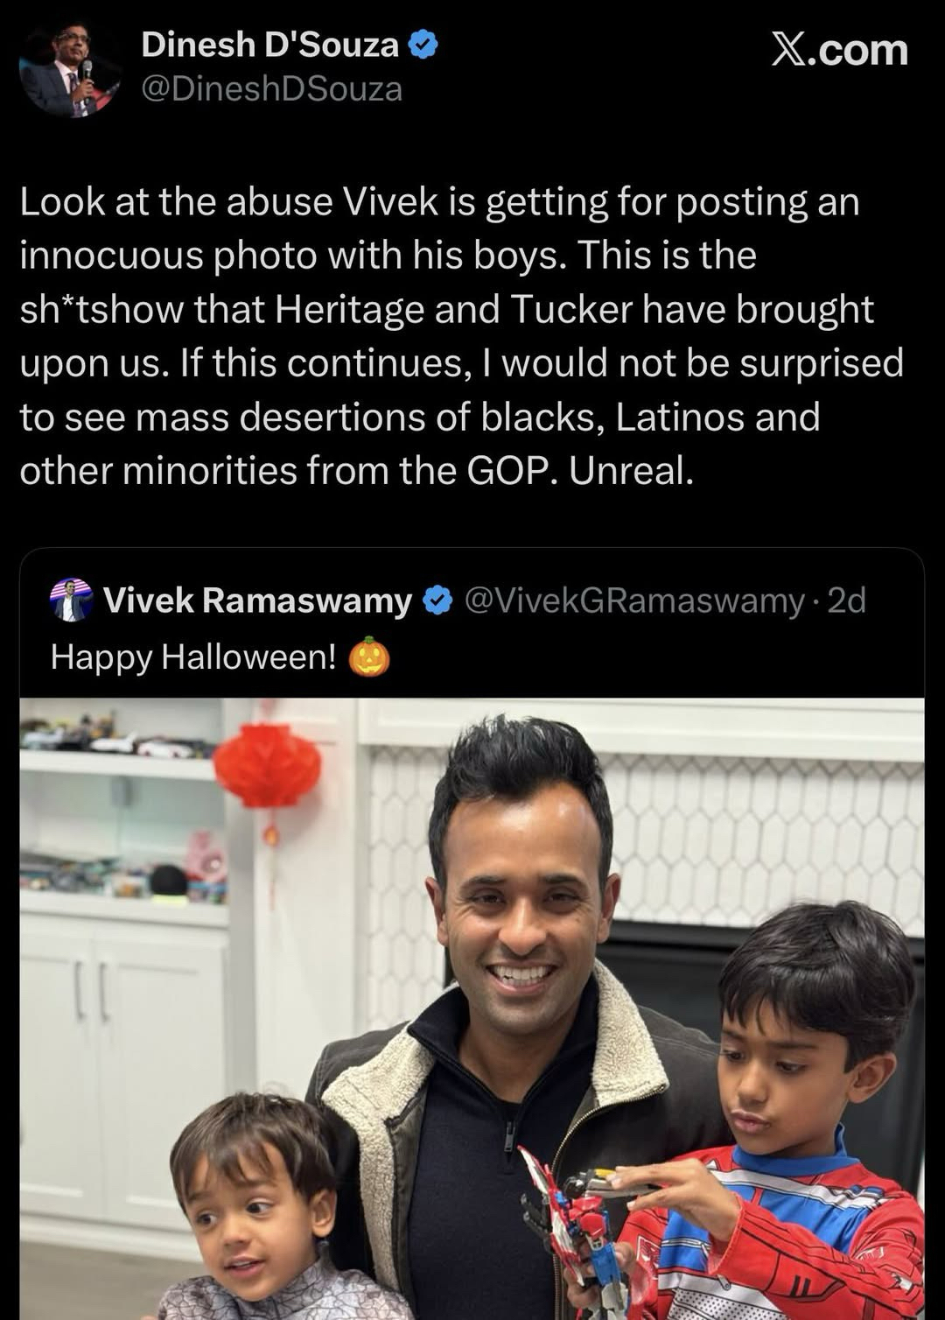Click the blue verified badge beside Dinesh D'Souza
The width and height of the screenshot is (945, 1320).
pos(423,45)
